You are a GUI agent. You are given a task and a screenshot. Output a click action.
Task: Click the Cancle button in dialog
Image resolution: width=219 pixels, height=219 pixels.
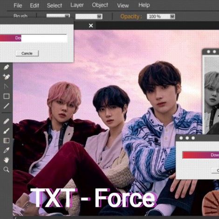click(27, 54)
